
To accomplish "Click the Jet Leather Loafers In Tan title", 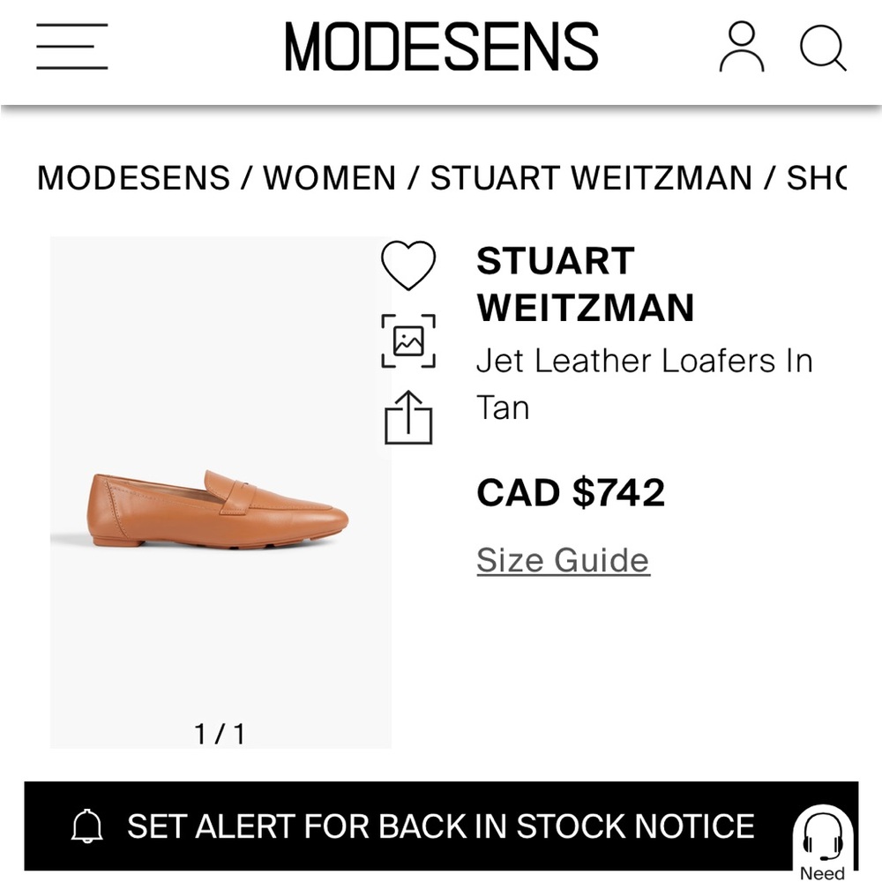I will click(x=644, y=383).
